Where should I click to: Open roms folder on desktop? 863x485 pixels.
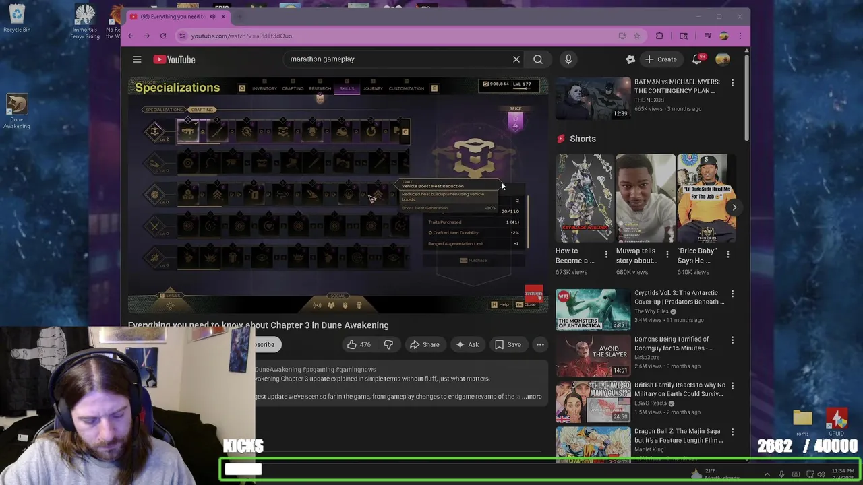click(x=802, y=422)
